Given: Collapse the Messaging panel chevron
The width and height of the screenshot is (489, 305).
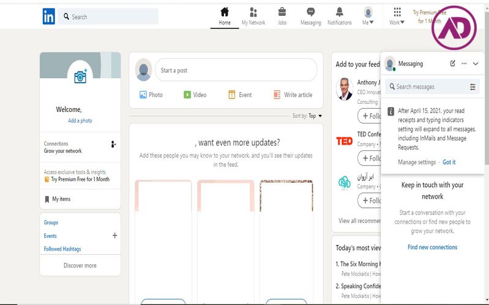Looking at the screenshot, I should point(476,64).
